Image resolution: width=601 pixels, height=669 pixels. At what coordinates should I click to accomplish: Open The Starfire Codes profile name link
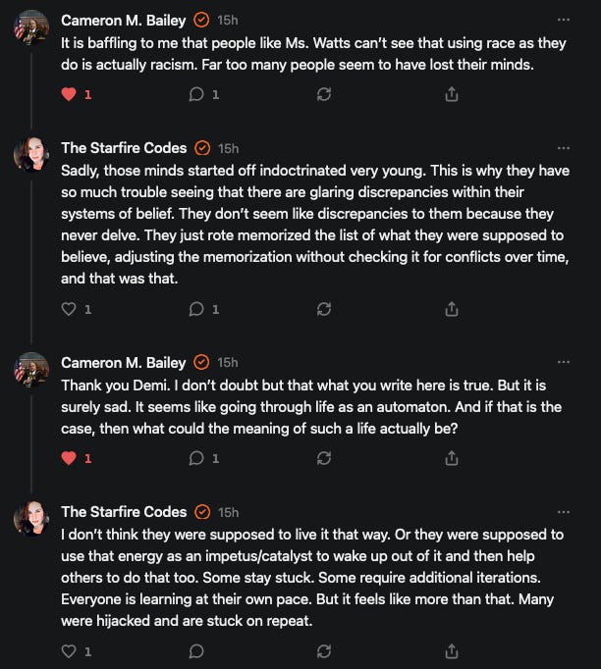pos(124,148)
